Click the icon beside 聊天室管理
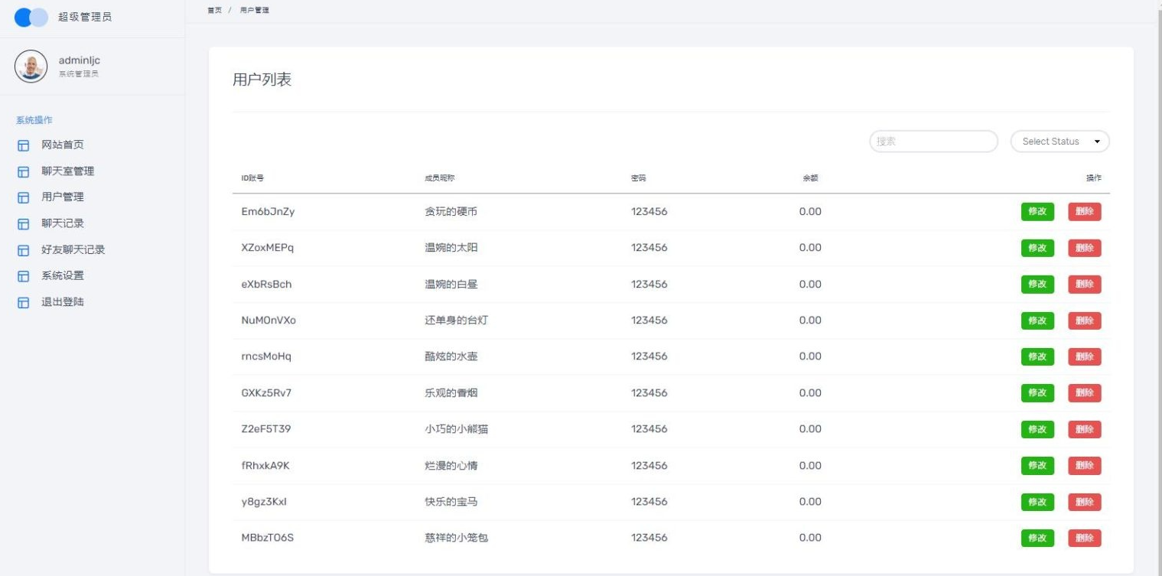The width and height of the screenshot is (1162, 576). tap(23, 171)
